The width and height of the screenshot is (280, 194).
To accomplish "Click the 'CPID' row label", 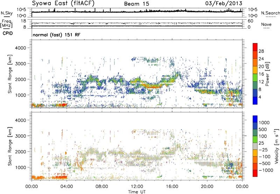I will pyautogui.click(x=8, y=33).
